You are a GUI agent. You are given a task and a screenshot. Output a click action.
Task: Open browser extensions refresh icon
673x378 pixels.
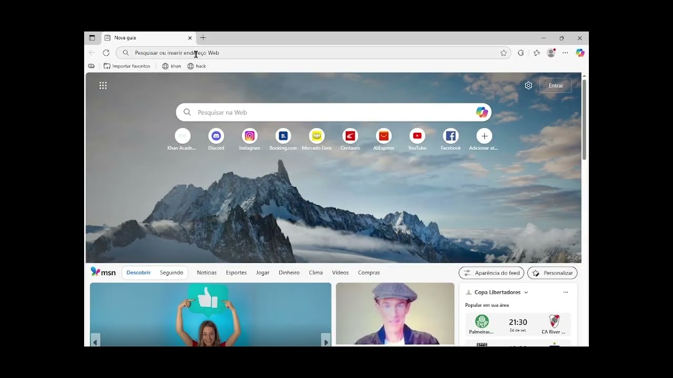pos(521,53)
